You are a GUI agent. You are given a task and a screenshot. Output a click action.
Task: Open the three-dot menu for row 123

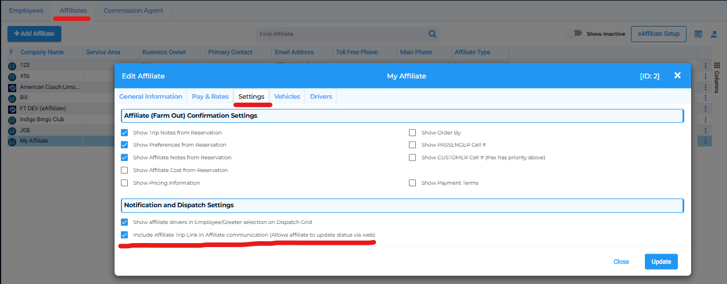(706, 66)
